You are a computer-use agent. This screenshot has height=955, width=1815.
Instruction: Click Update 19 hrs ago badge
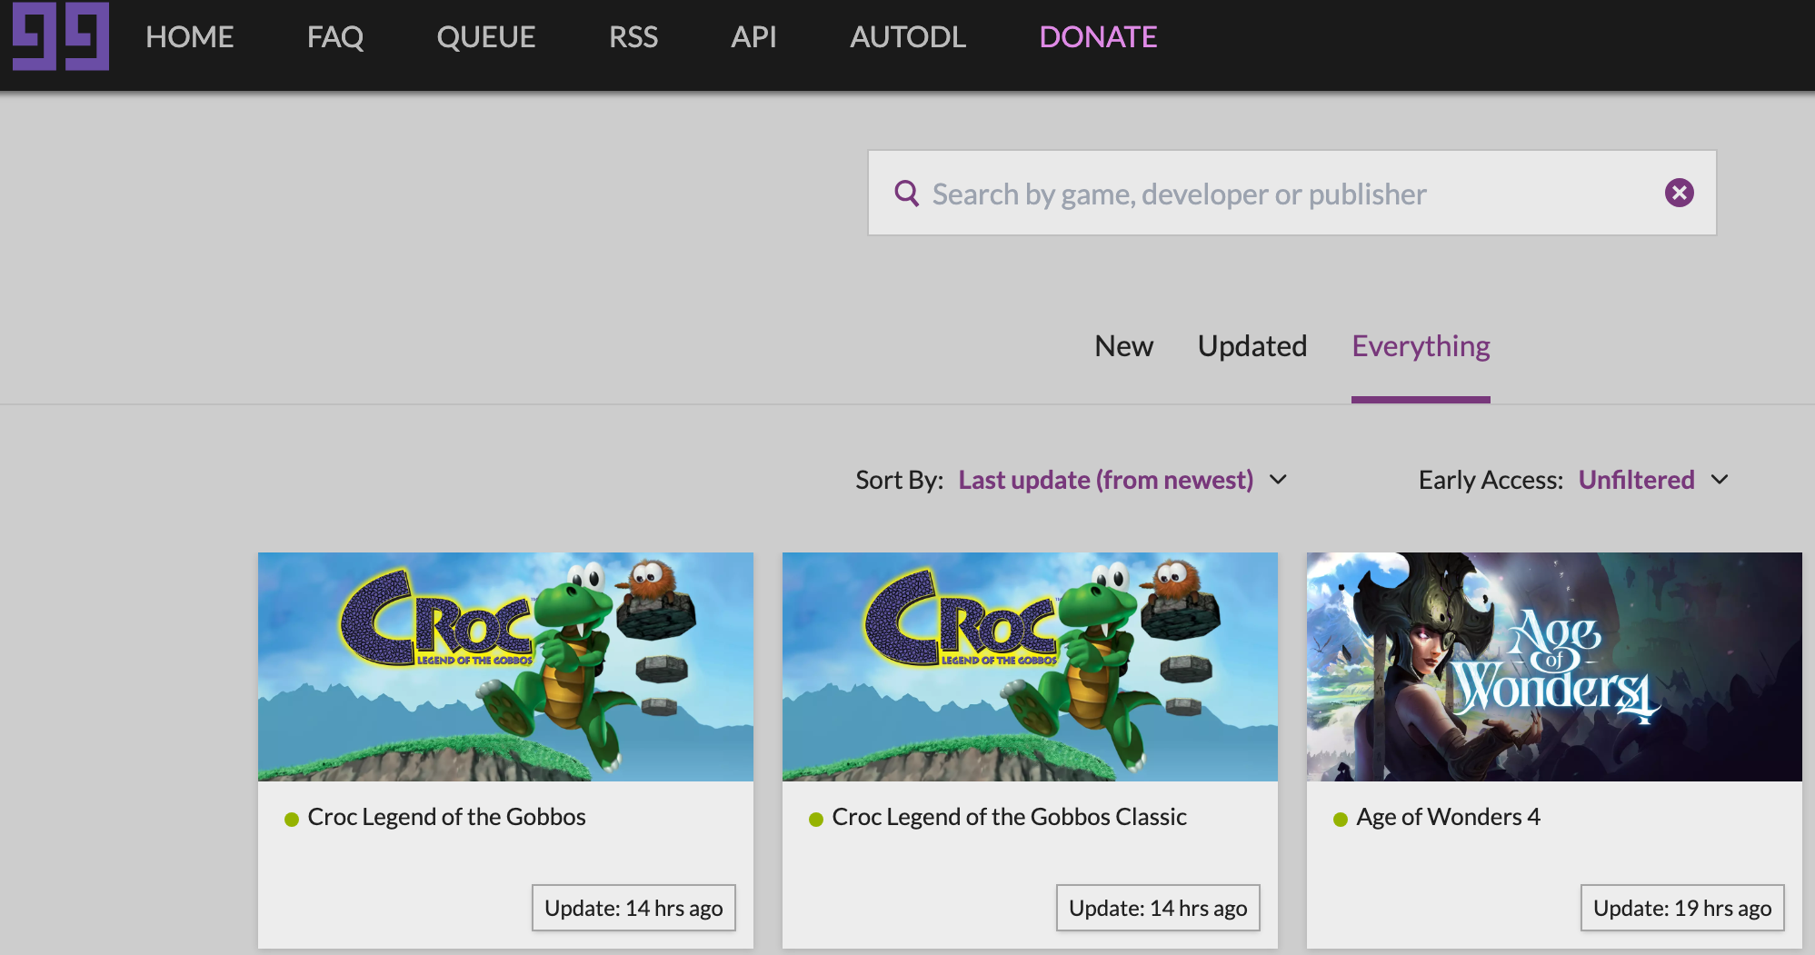1682,908
